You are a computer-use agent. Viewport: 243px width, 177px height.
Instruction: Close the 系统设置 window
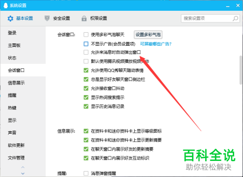[x=238, y=5]
